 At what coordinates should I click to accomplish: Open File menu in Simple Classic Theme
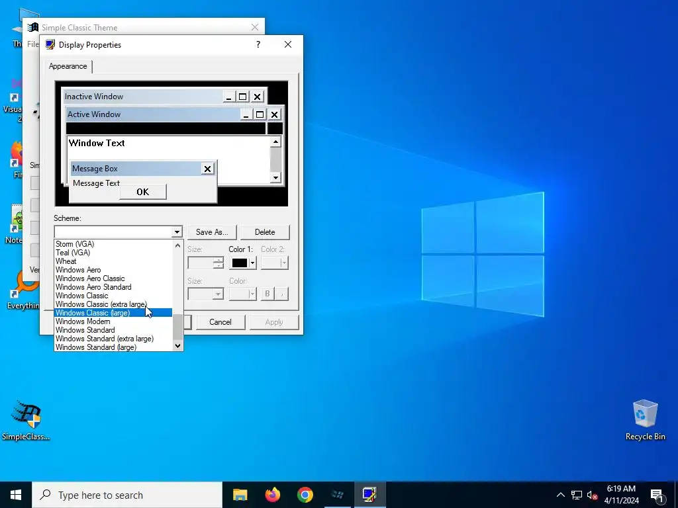tap(33, 44)
